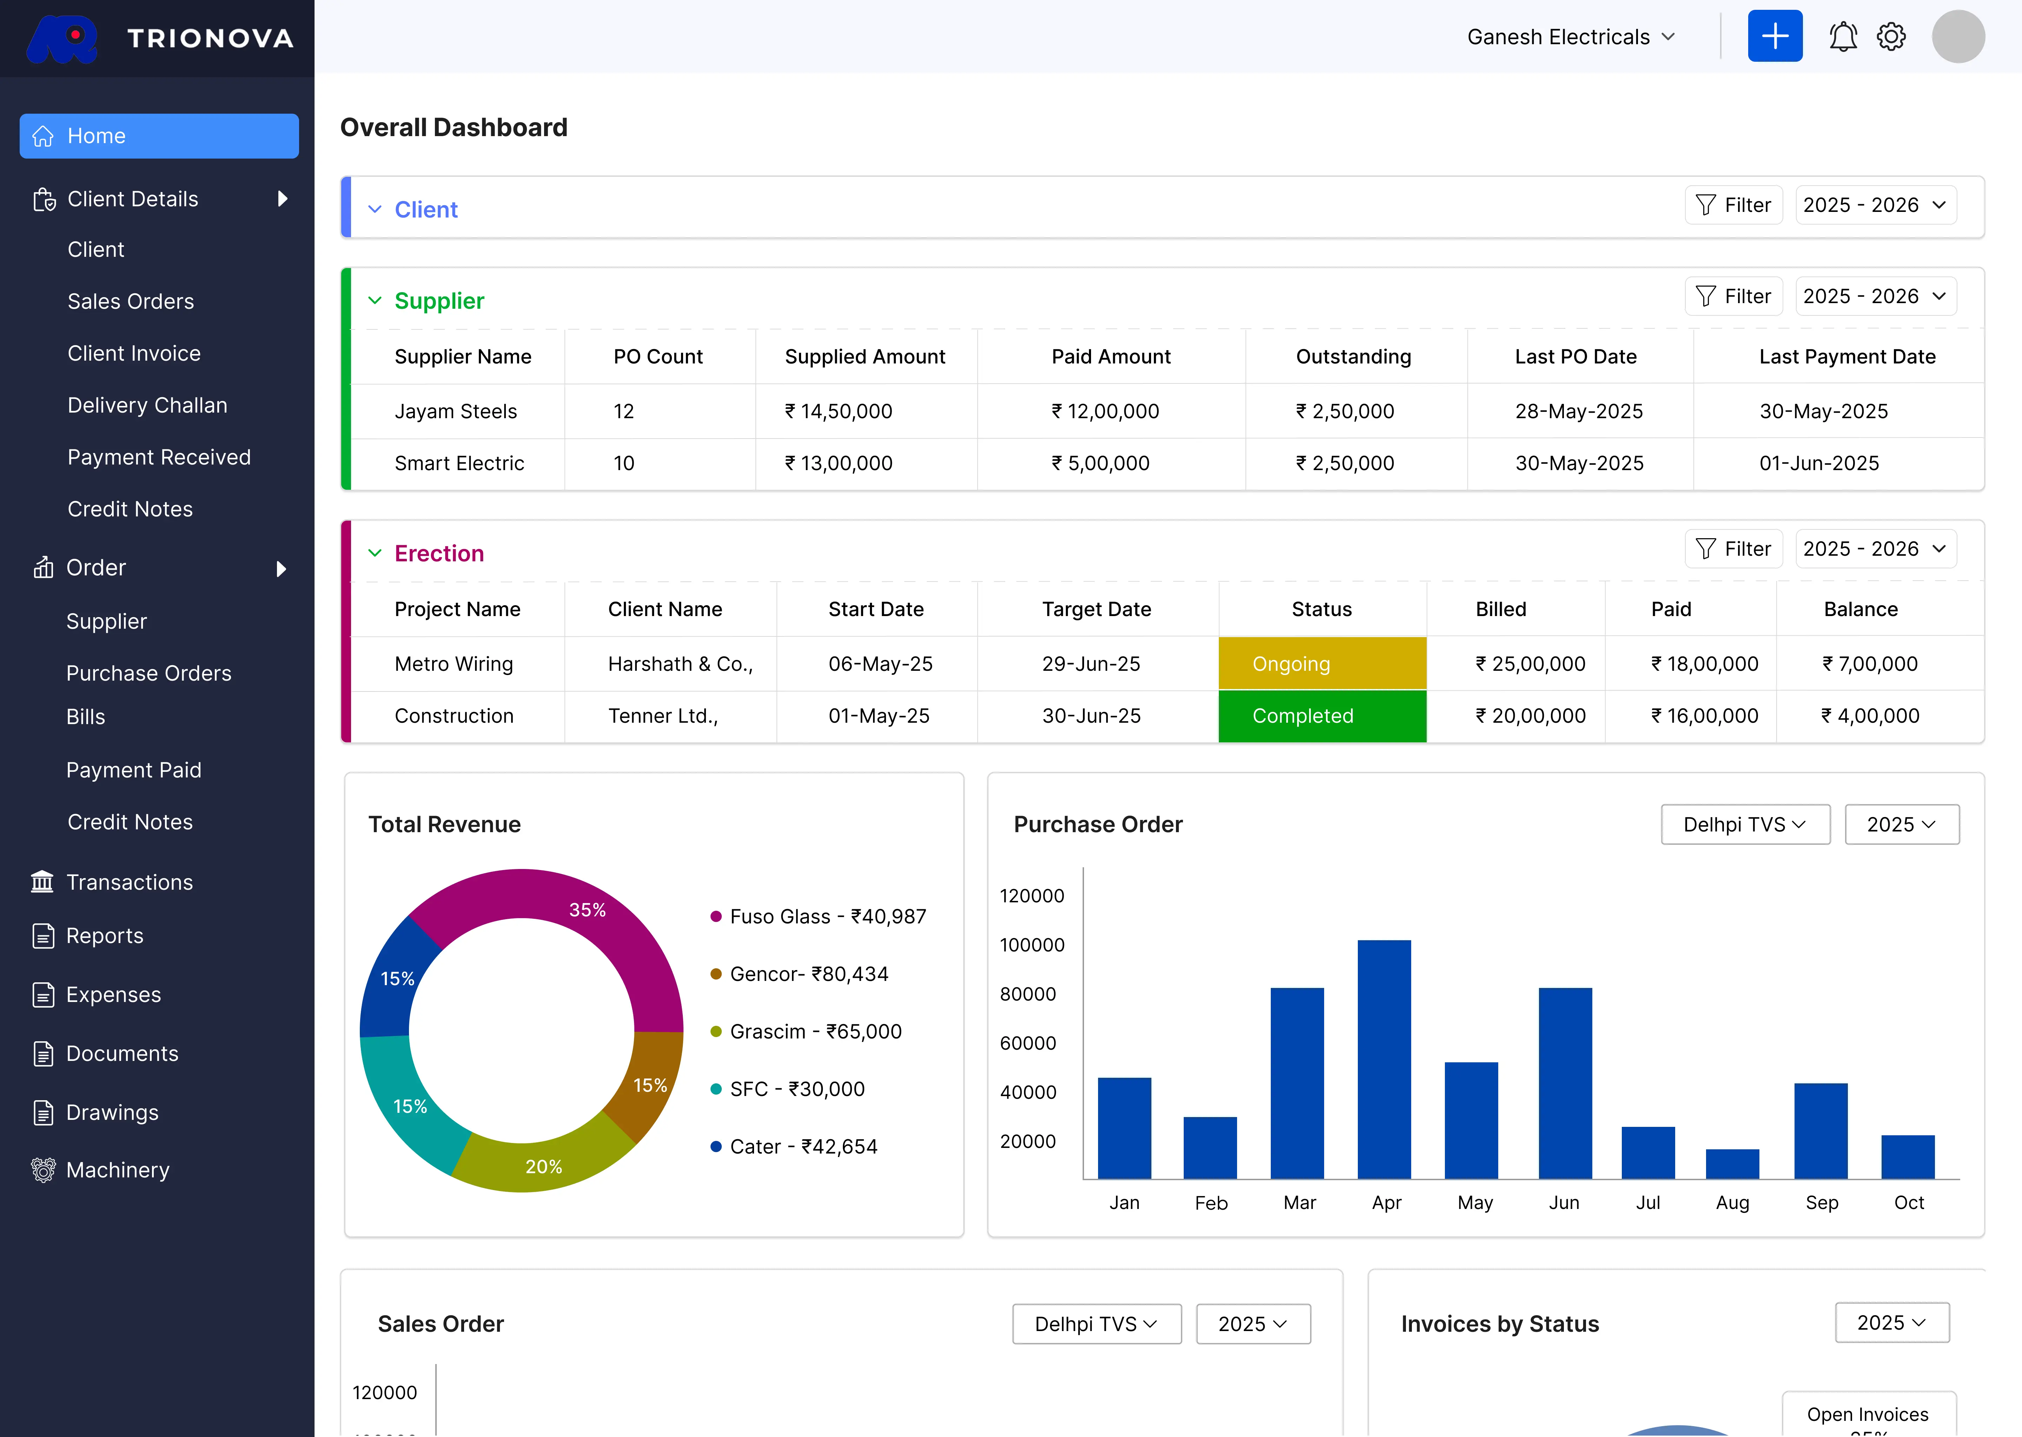
Task: Select Home in the sidebar
Action: coord(159,135)
